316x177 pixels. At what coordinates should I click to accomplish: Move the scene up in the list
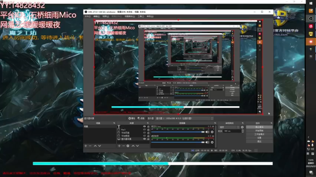[x=95, y=146]
